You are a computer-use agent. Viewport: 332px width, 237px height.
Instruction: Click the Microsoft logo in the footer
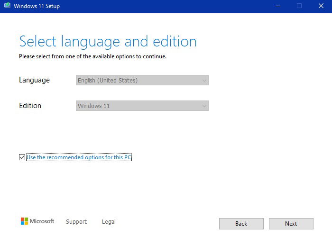pyautogui.click(x=37, y=221)
